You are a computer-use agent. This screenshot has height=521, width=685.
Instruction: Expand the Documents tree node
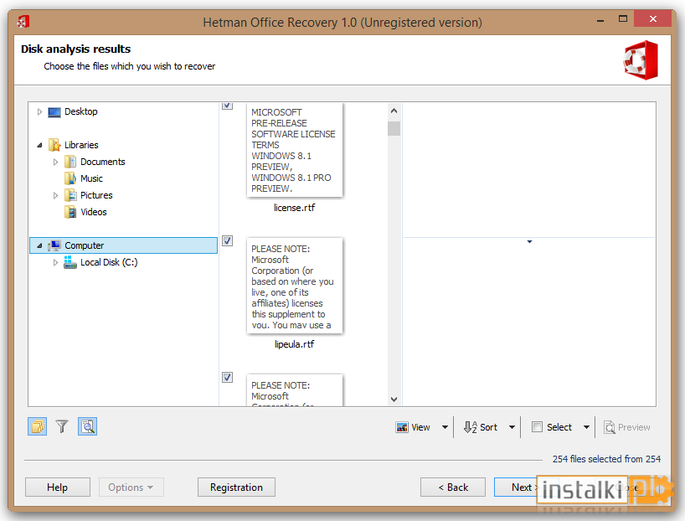point(55,162)
